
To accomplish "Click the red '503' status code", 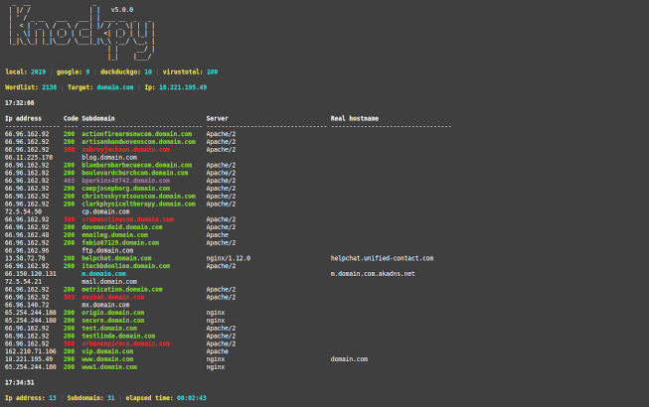I will coord(70,297).
